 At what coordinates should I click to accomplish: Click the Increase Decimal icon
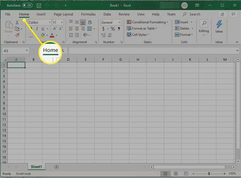(x=103, y=35)
